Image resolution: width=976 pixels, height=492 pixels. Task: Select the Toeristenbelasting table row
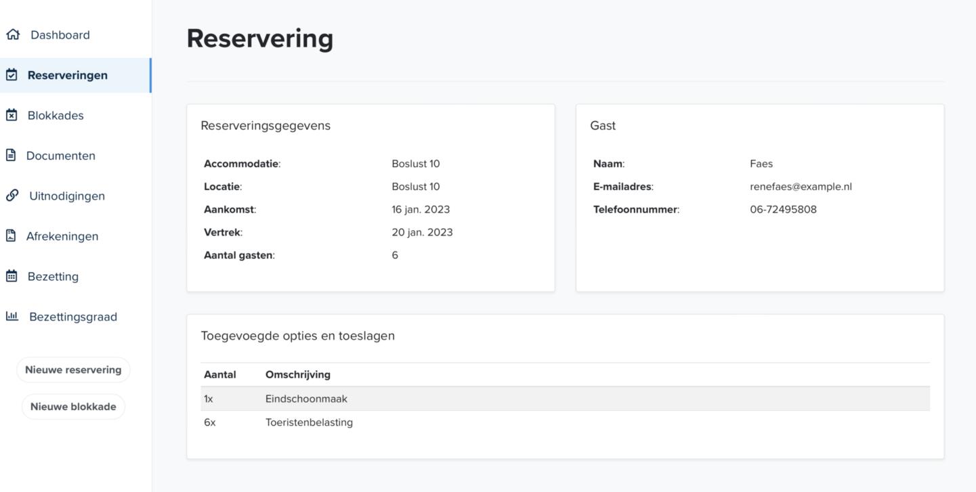[x=565, y=422]
